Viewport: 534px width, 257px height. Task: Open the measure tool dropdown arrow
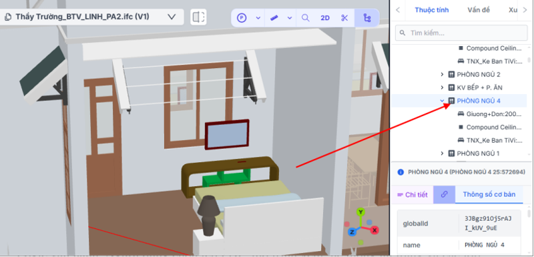pos(290,18)
